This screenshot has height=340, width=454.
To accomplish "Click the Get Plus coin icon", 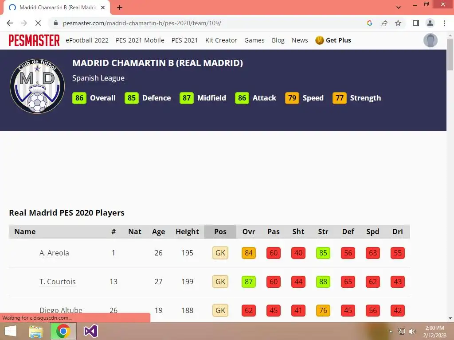I will (x=319, y=40).
